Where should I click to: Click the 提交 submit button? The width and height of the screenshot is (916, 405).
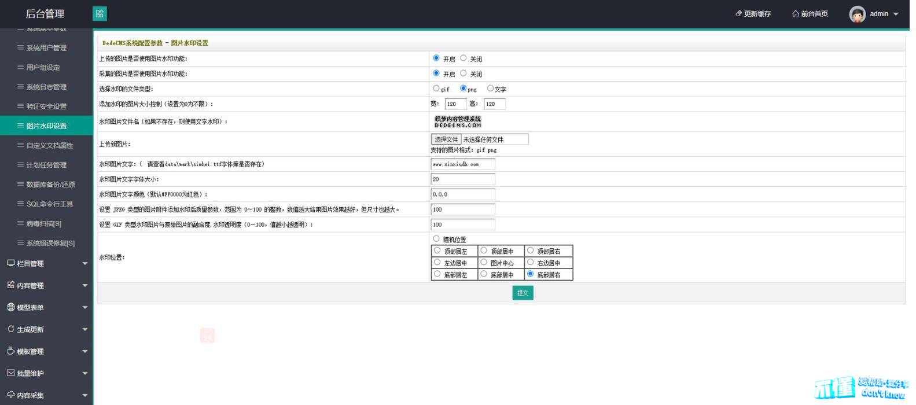523,293
